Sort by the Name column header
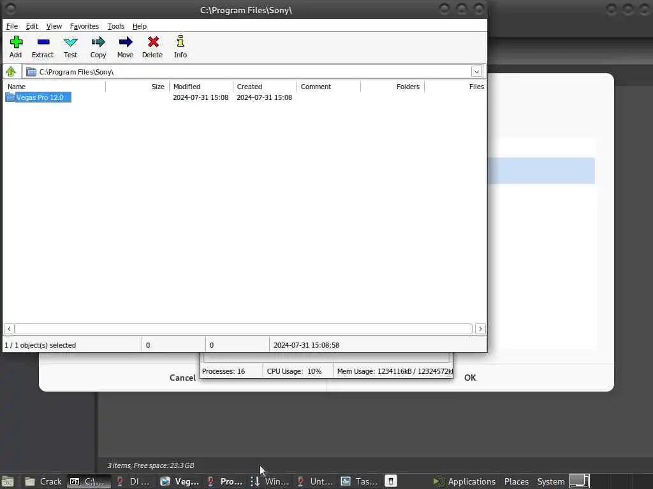Screen dimensions: 653x489 [54, 87]
